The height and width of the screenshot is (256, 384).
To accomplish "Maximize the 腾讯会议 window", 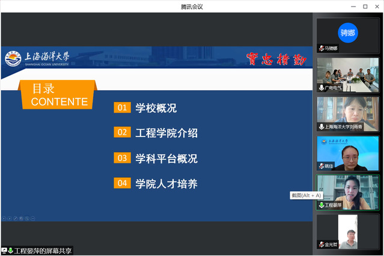I will tap(365, 6).
